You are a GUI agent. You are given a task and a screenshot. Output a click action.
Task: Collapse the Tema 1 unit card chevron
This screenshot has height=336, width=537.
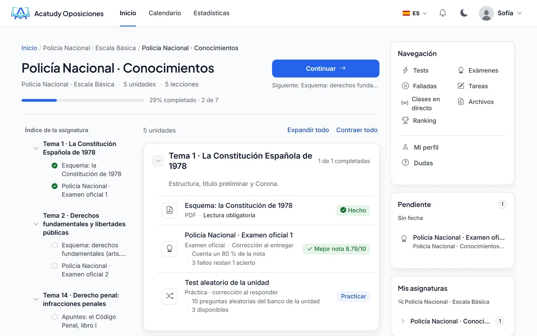tap(158, 161)
